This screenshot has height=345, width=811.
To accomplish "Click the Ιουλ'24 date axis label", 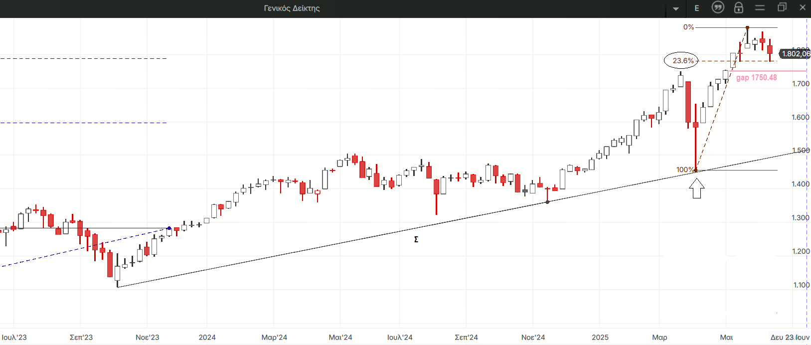I will point(400,337).
